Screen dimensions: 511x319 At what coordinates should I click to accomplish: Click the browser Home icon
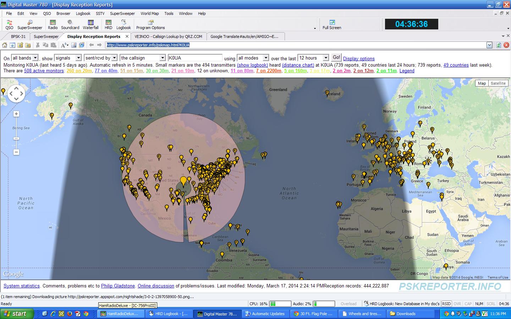[x=5, y=45]
